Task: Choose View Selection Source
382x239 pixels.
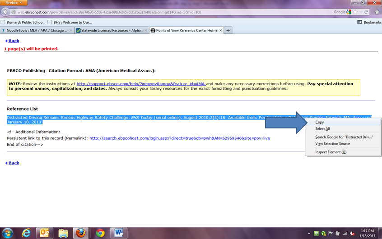Action: (343, 143)
